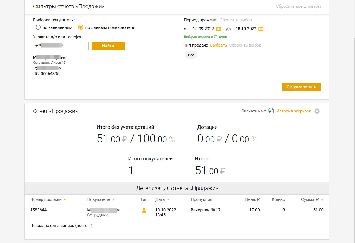Select the "по данным пользователя" radio option
The height and width of the screenshot is (243, 355).
coord(81,27)
